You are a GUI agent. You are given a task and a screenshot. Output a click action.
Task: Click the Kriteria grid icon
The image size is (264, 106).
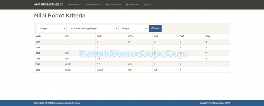point(69,5)
